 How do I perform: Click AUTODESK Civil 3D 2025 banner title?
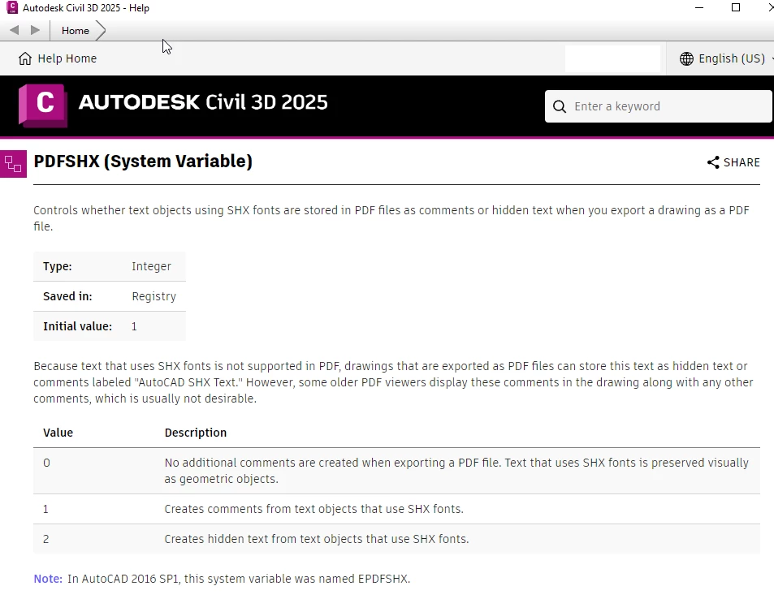click(203, 102)
